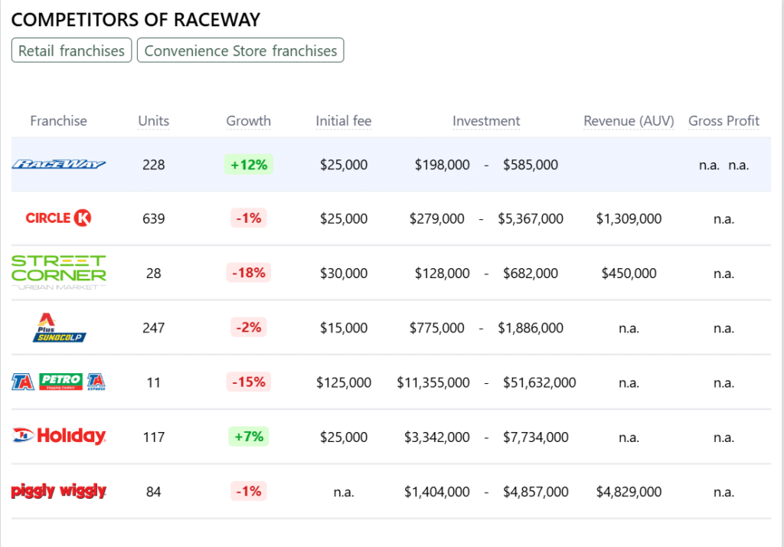
Task: Open the APlus Sunoco LP logo
Action: pyautogui.click(x=59, y=328)
